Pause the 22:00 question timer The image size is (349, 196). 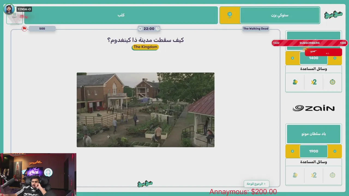click(x=140, y=29)
